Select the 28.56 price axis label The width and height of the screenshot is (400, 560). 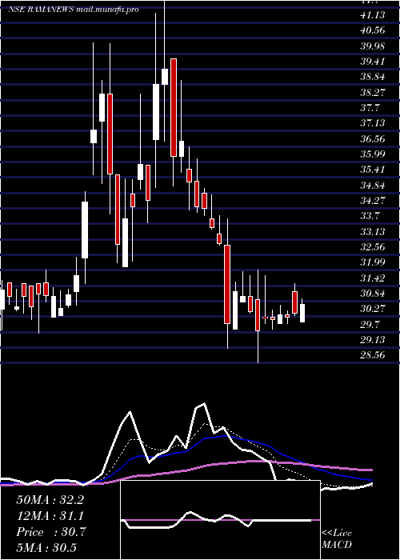(x=373, y=355)
